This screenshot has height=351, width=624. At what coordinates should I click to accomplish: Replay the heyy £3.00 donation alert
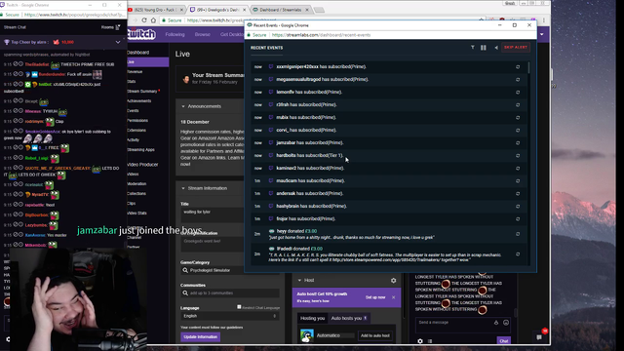518,234
